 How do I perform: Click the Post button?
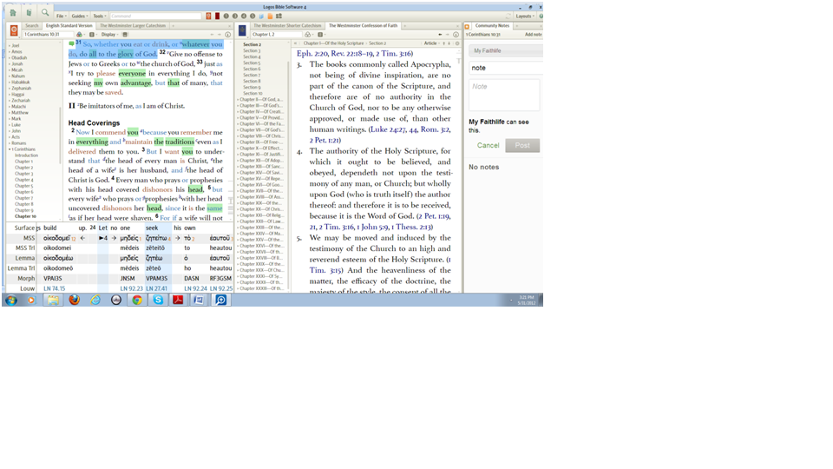coord(522,146)
